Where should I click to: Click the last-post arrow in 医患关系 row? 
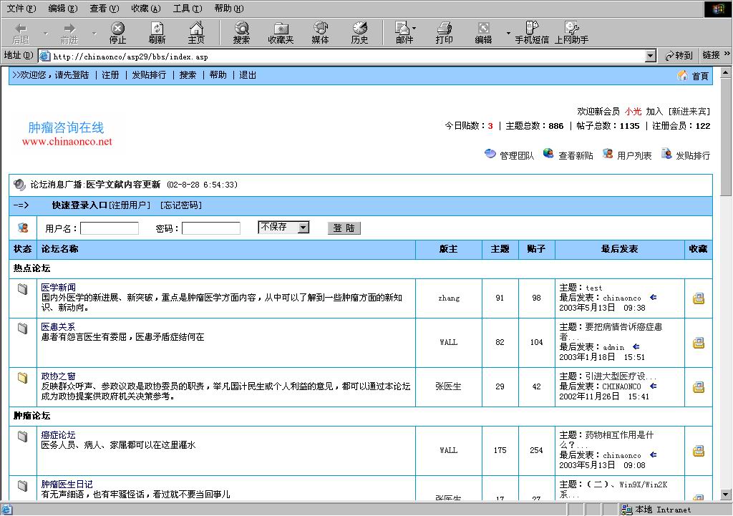(636, 346)
